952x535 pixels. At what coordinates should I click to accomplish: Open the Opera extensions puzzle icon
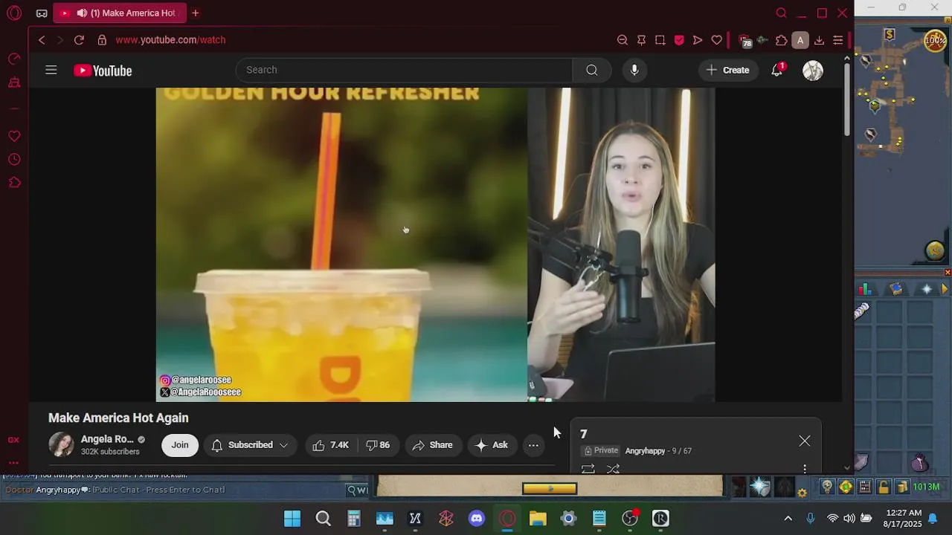pyautogui.click(x=782, y=40)
